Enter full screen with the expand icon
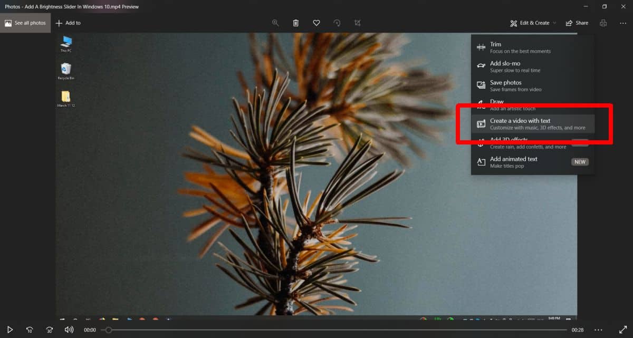This screenshot has width=633, height=338. (622, 330)
